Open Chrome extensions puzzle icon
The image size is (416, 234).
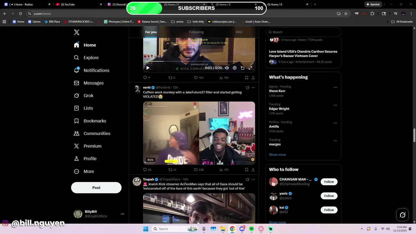click(x=372, y=14)
